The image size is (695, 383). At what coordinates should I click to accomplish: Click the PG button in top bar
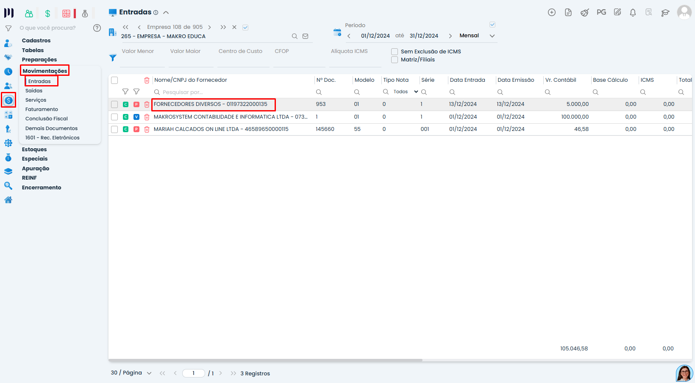pyautogui.click(x=601, y=12)
